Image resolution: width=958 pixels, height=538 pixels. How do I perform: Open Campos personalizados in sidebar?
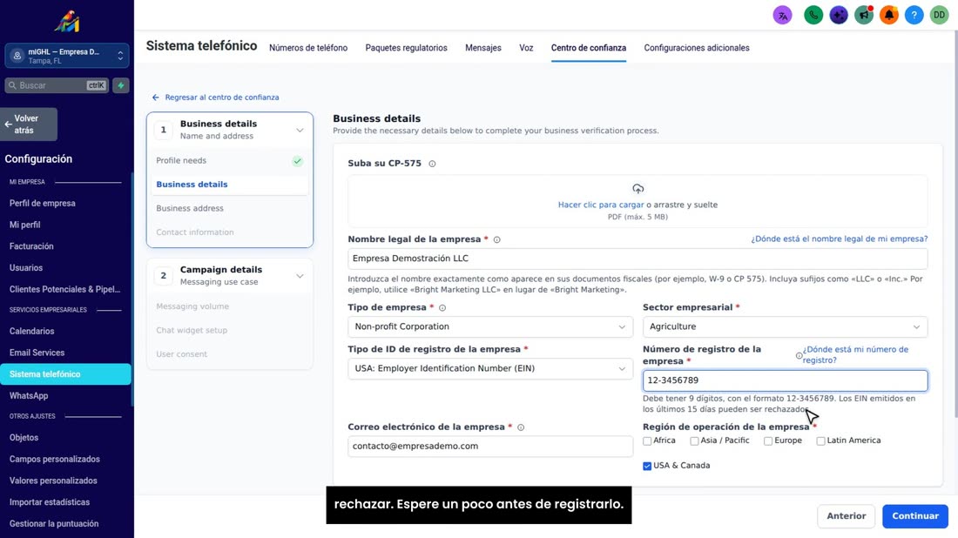[x=54, y=460]
